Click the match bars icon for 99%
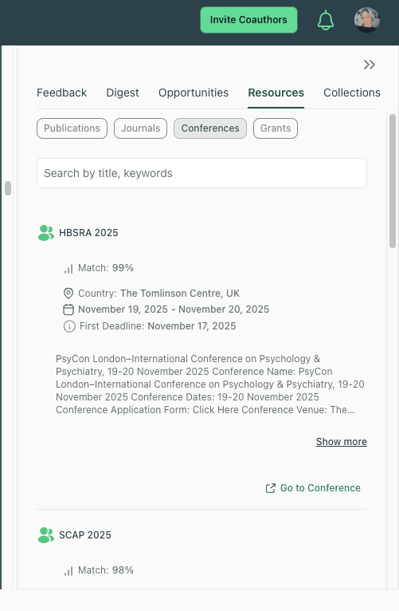Image resolution: width=399 pixels, height=611 pixels. tap(68, 269)
